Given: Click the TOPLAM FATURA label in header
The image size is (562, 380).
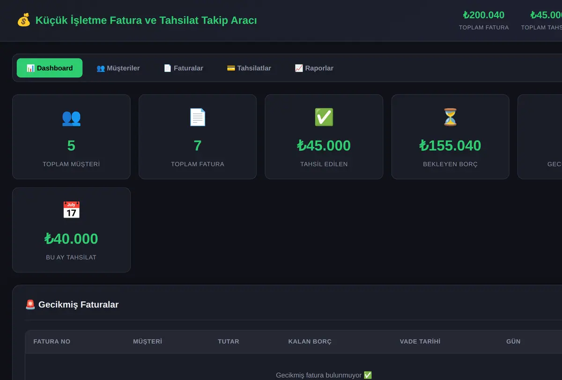Looking at the screenshot, I should [484, 28].
